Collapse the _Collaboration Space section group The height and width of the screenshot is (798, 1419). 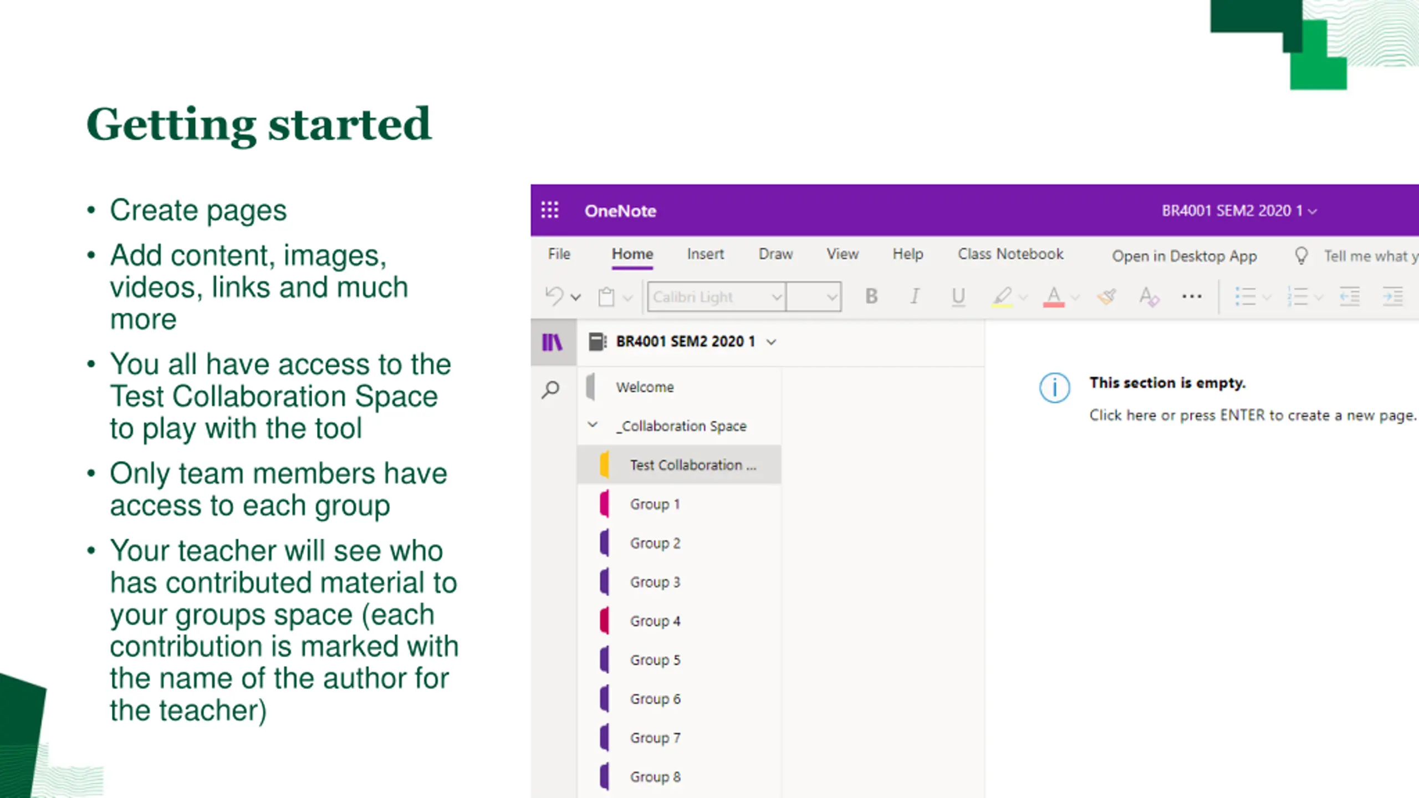(x=593, y=425)
